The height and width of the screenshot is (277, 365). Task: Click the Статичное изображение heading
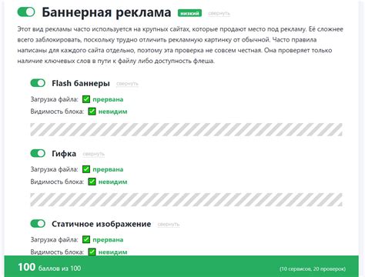click(x=102, y=224)
